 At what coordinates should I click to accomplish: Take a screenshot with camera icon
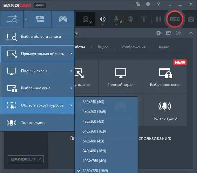[x=191, y=19]
